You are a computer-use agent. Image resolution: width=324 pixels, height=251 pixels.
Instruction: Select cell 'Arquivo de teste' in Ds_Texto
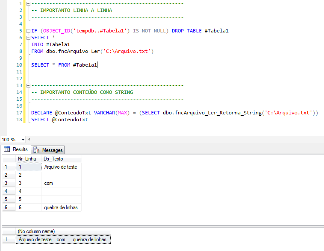click(62, 167)
